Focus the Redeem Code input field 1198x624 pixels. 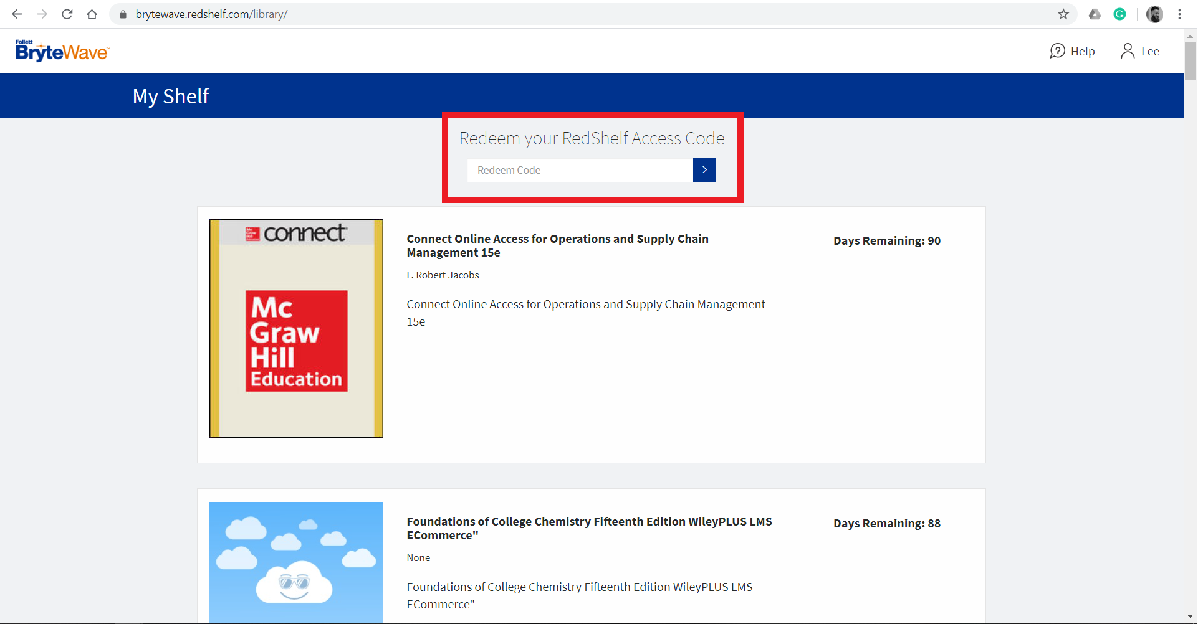click(580, 170)
